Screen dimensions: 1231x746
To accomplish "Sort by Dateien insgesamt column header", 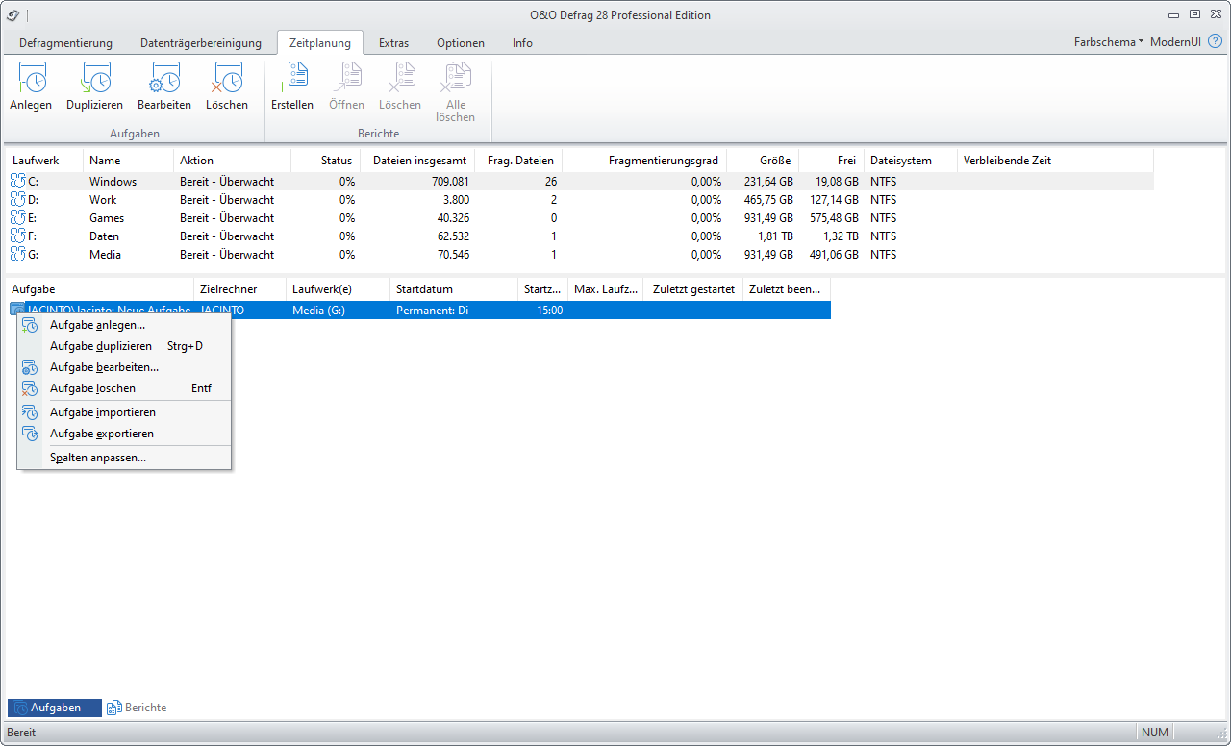I will click(x=418, y=161).
